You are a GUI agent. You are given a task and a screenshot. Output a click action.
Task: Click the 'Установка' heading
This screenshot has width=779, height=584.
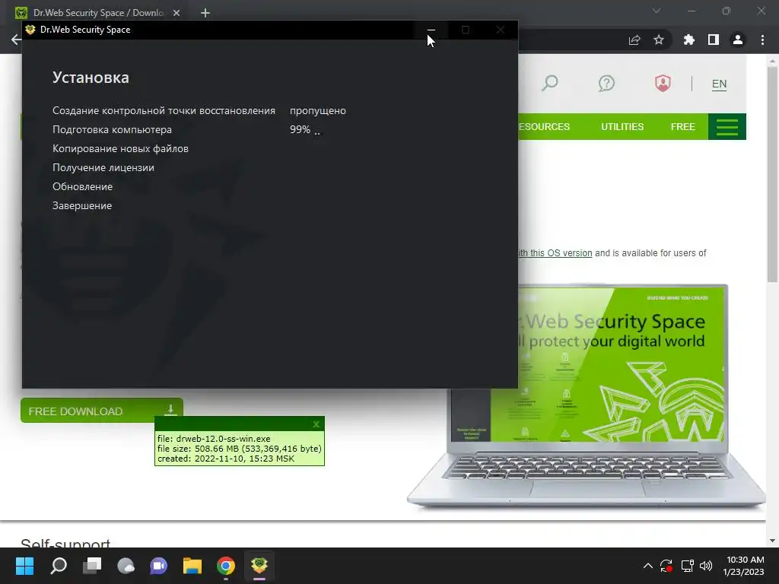91,78
